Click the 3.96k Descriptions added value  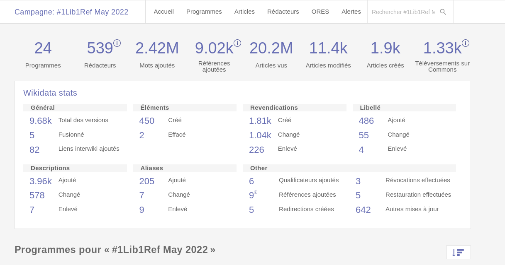pos(41,181)
